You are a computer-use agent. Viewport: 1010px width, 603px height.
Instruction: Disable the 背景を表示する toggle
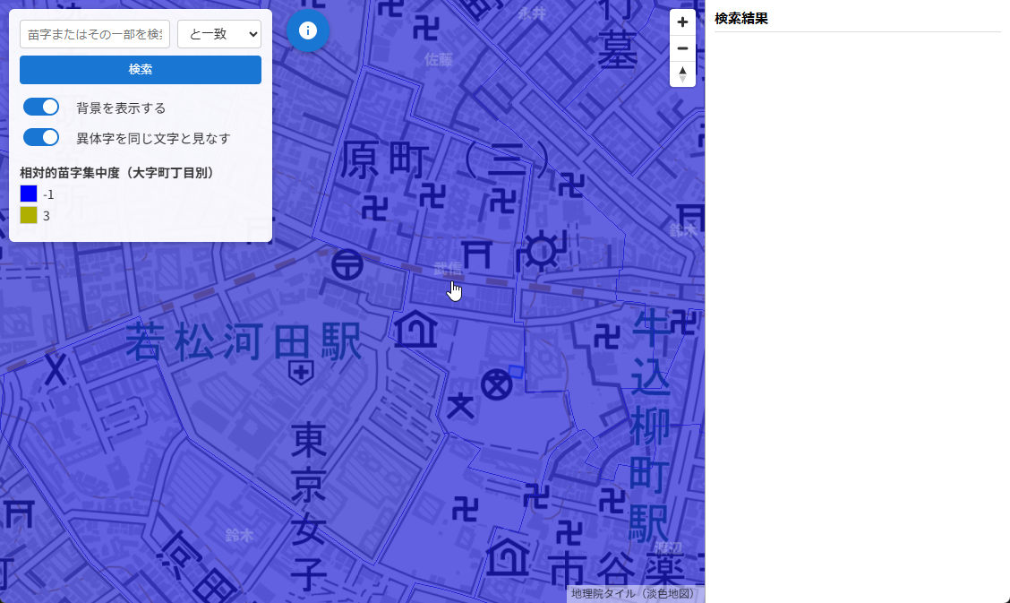pyautogui.click(x=40, y=106)
